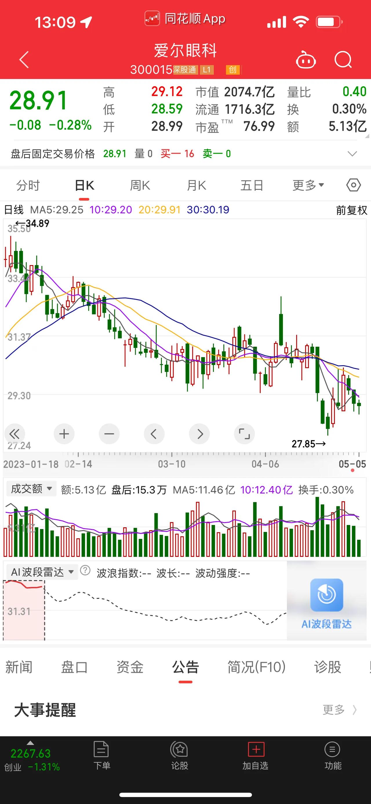Open the 成交额 indicator dropdown
The image size is (371, 804).
coord(32,489)
